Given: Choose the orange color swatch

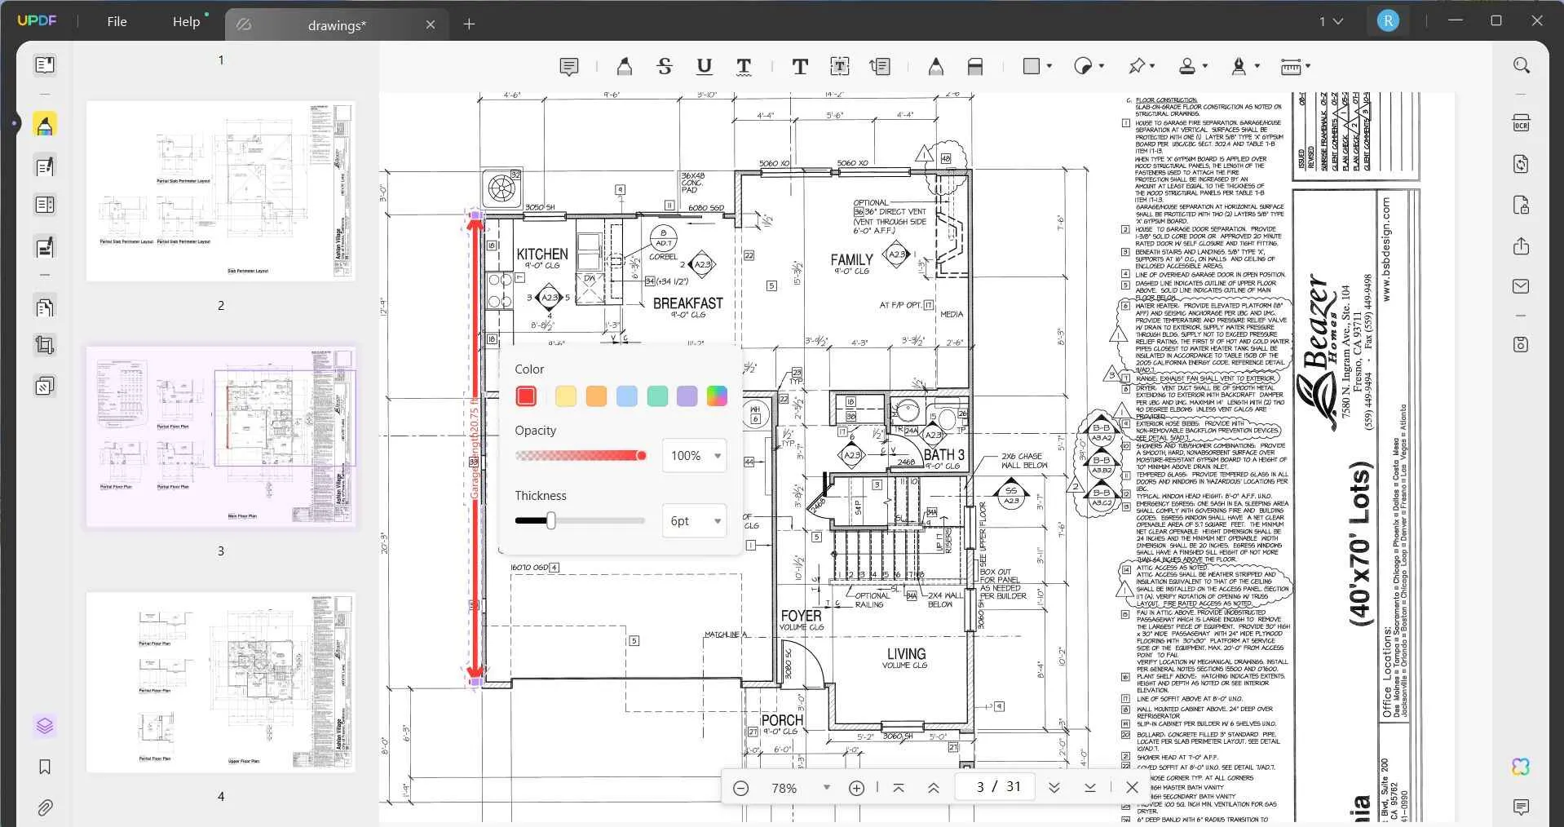Looking at the screenshot, I should (596, 396).
